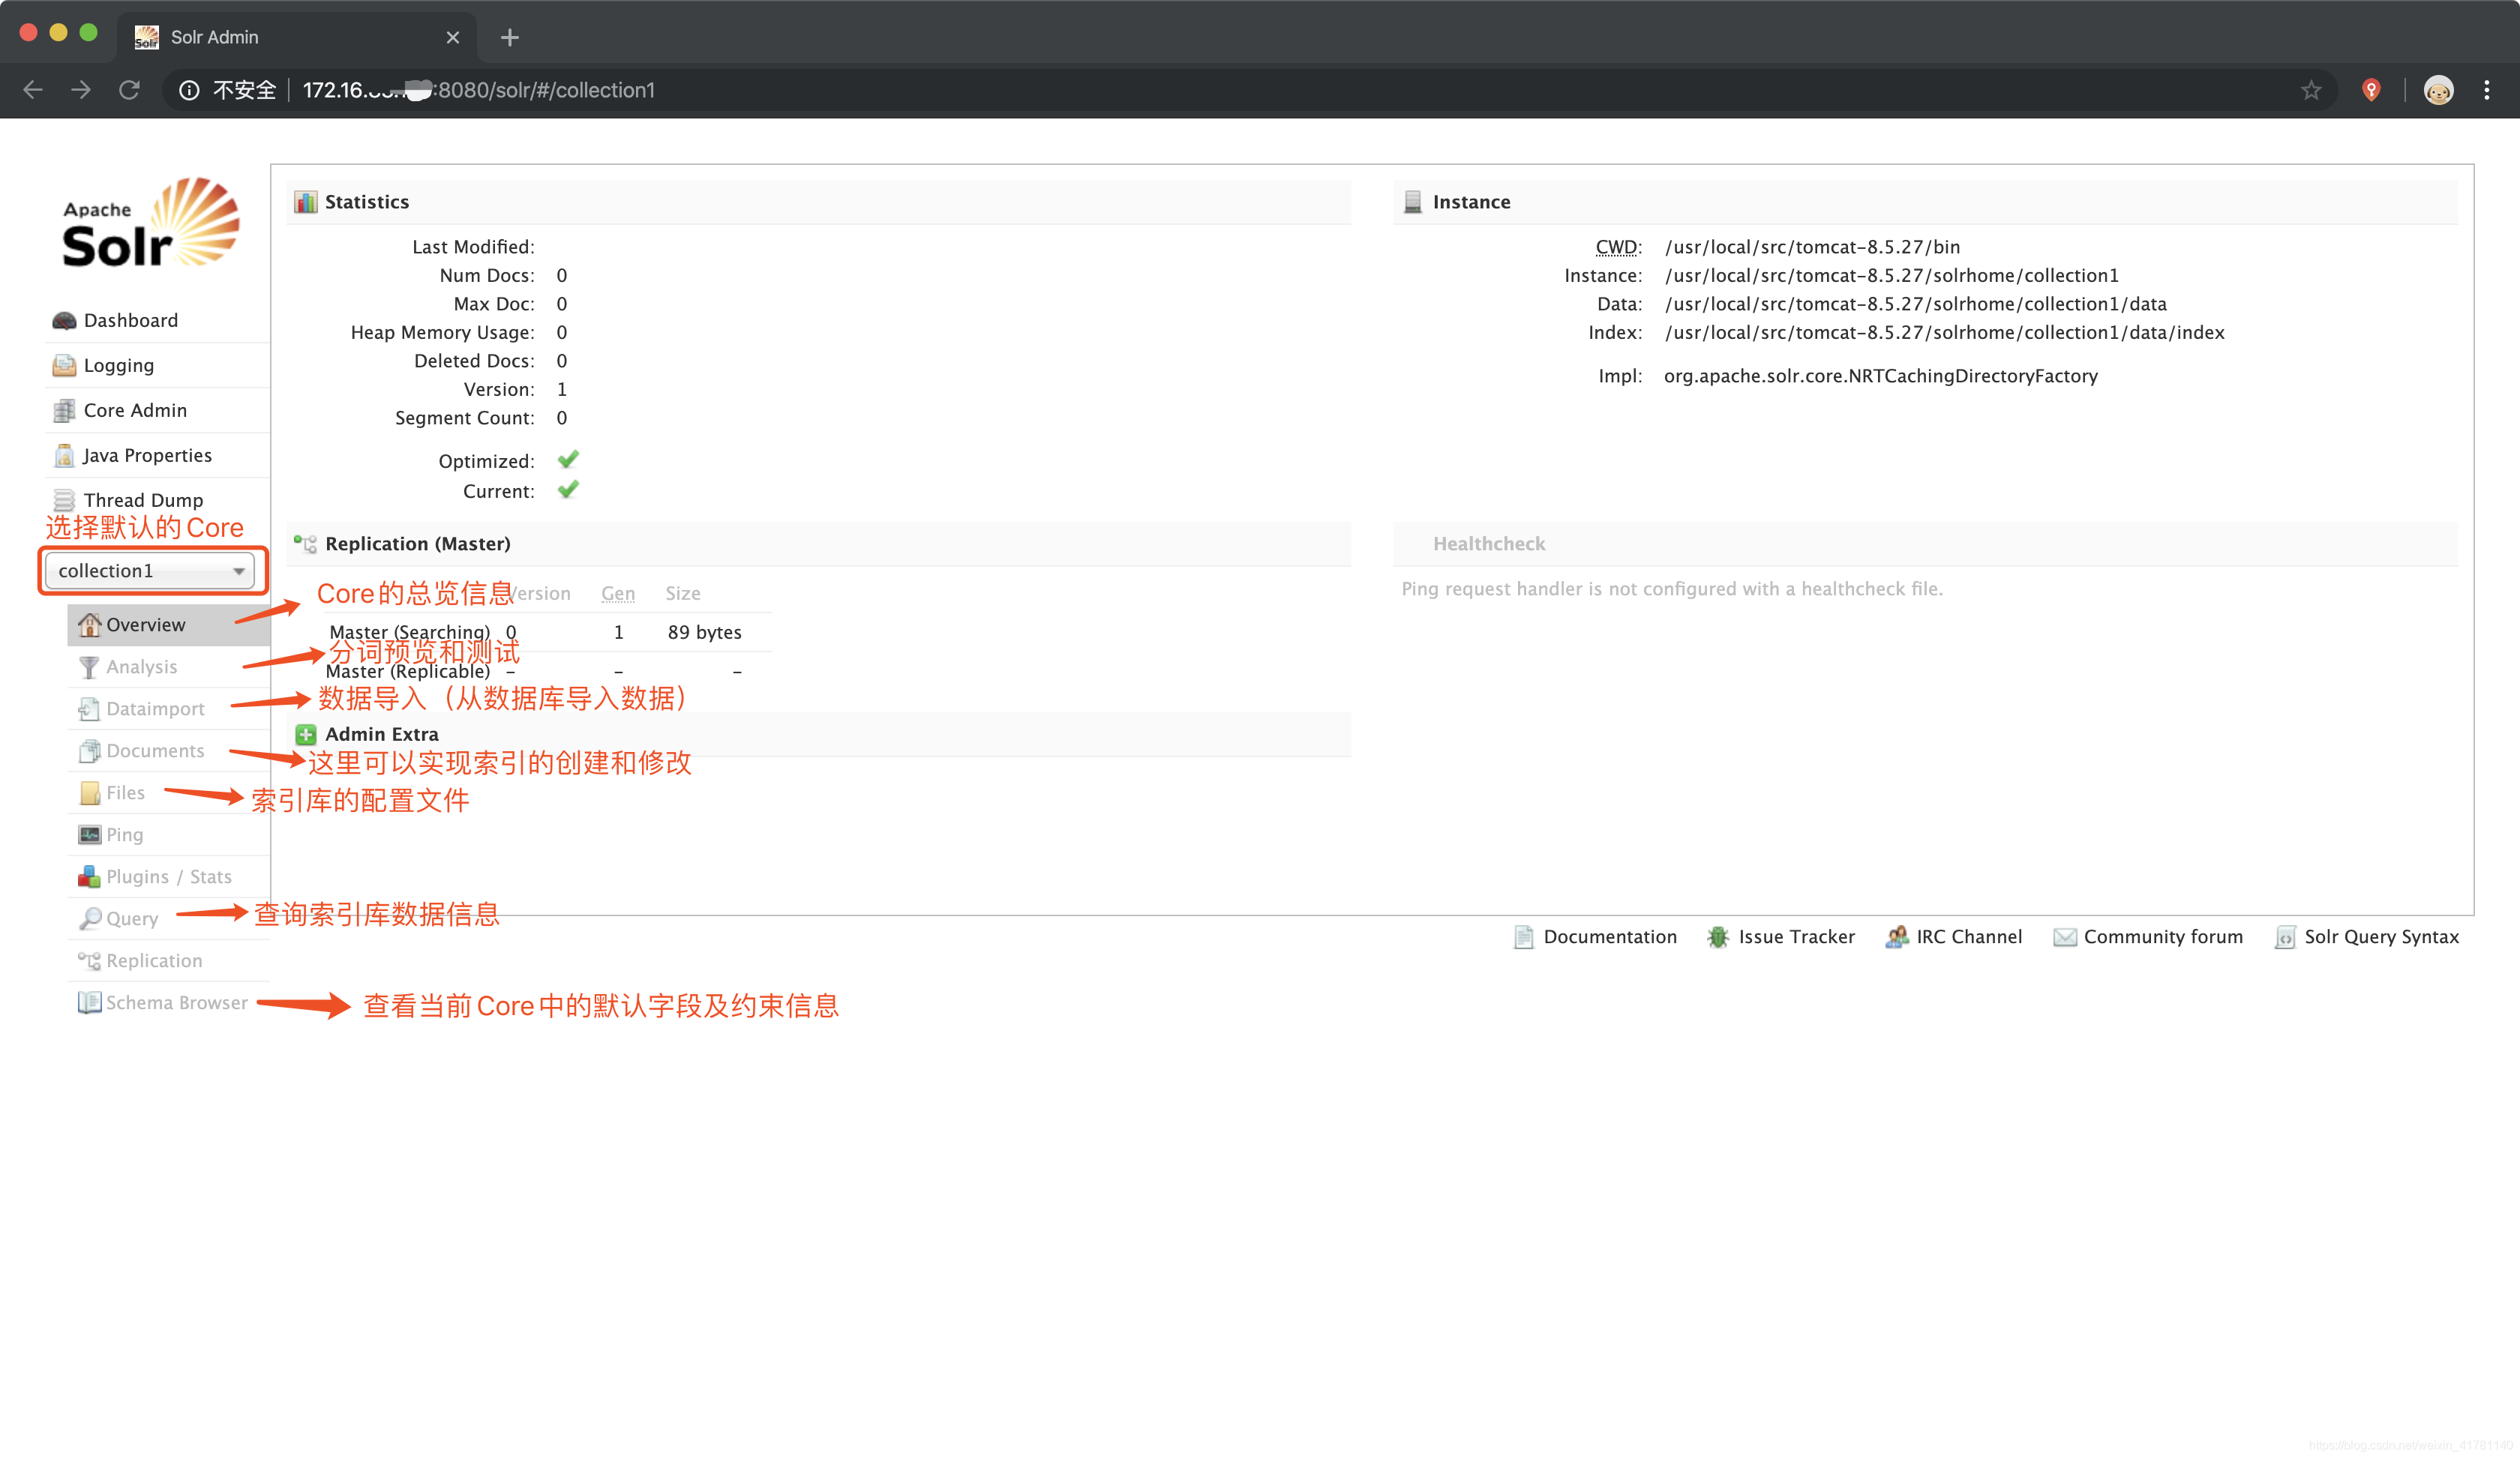Open Plugins / Stats page

169,877
